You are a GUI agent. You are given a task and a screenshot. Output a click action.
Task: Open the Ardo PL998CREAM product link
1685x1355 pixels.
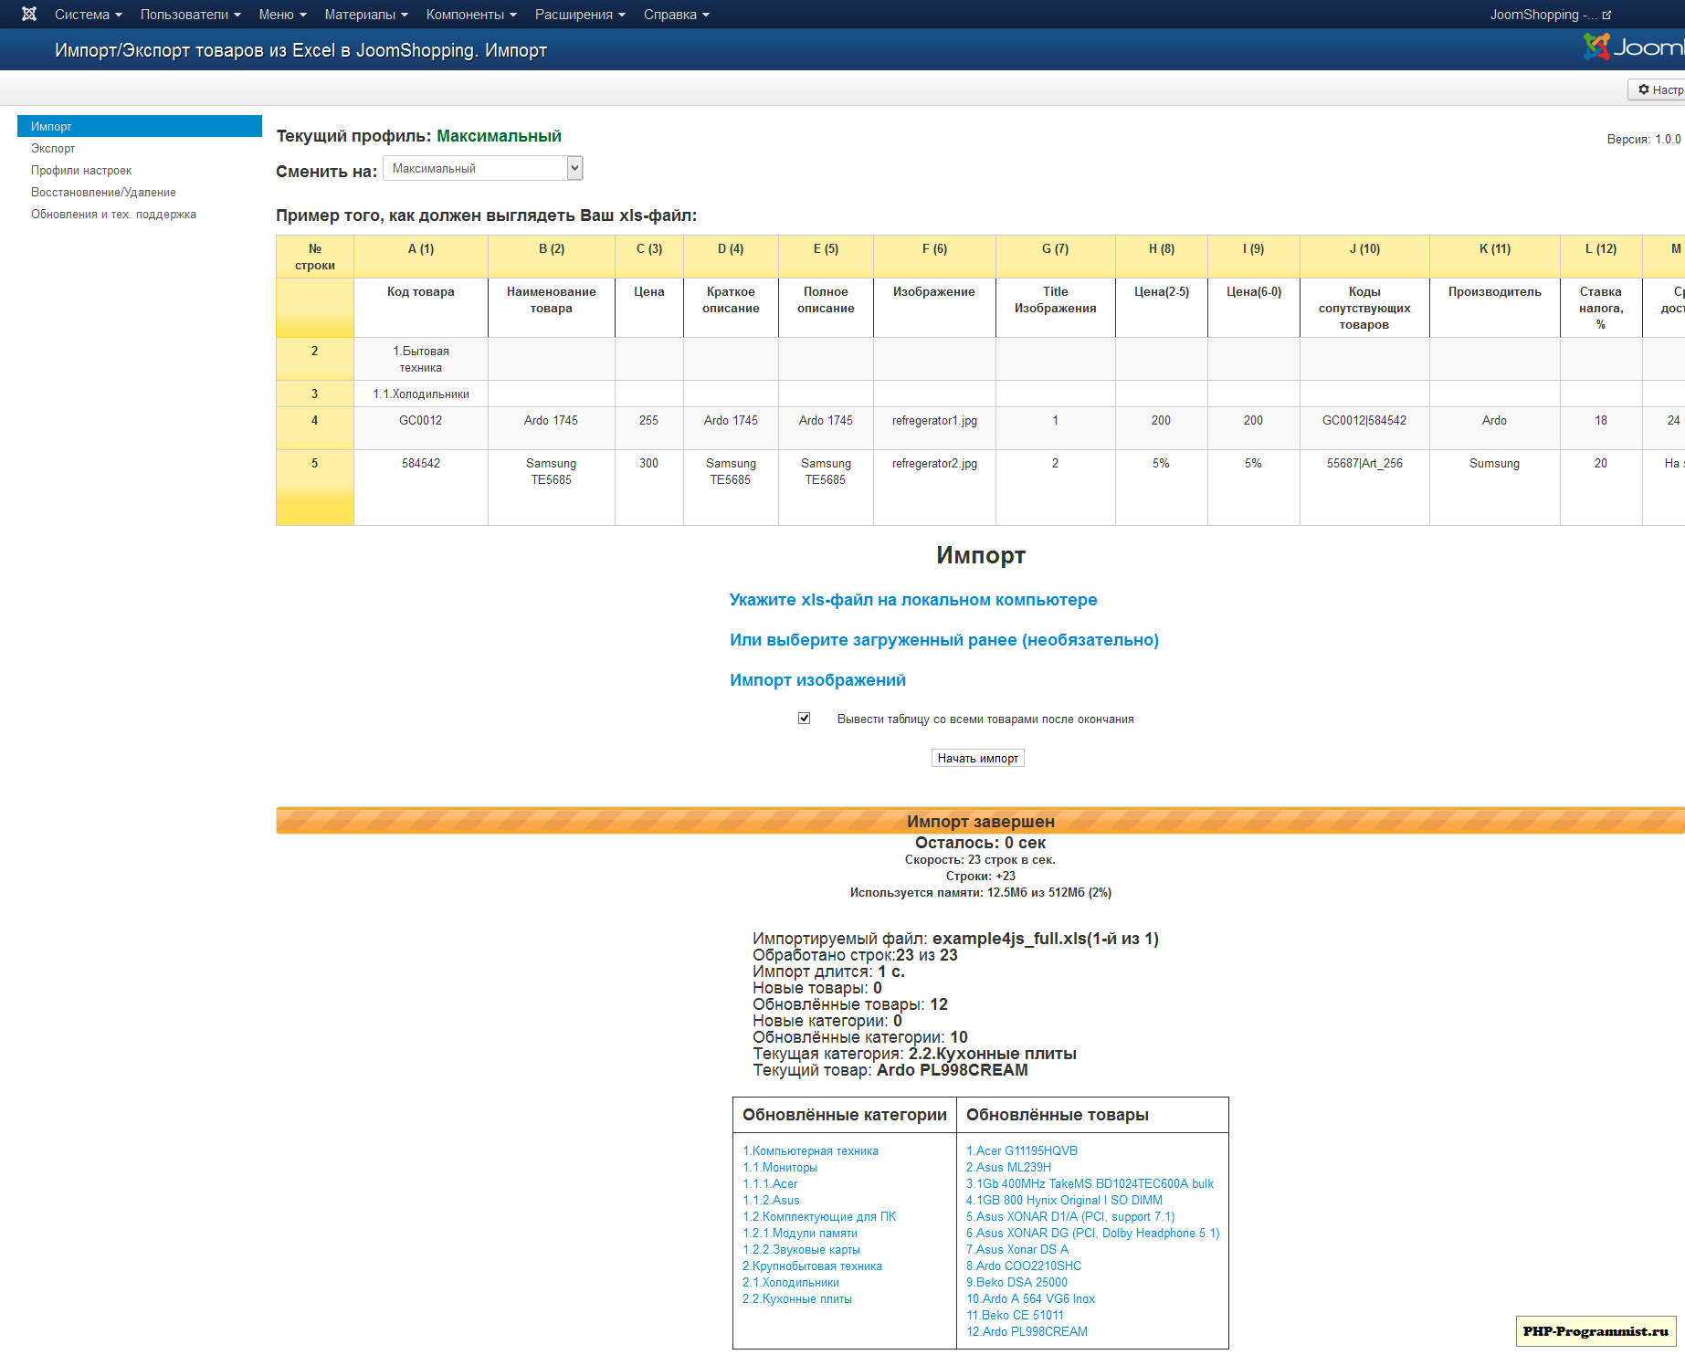1027,1332
